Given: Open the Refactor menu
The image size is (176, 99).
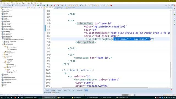Looking at the screenshot, I should click(13, 3).
